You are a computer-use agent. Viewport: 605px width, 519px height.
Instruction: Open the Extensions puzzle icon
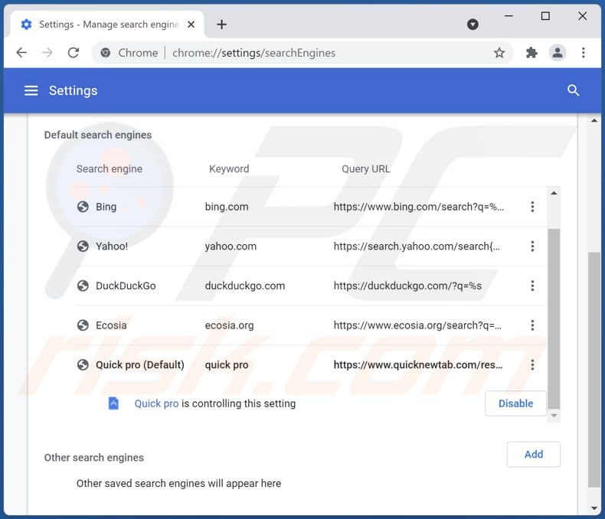pos(531,53)
